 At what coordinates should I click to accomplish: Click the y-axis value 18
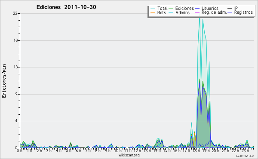coord(15,40)
